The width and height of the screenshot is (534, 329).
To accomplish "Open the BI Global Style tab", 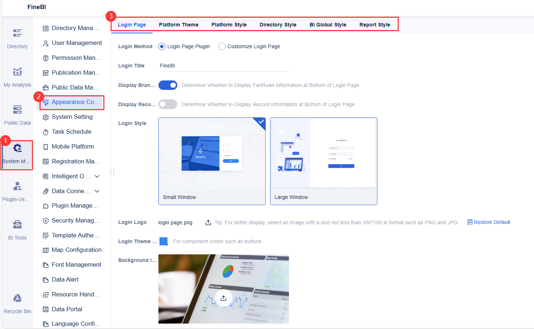I will (x=328, y=24).
